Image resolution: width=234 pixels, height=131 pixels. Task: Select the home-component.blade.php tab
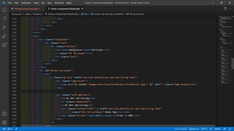(x=65, y=9)
